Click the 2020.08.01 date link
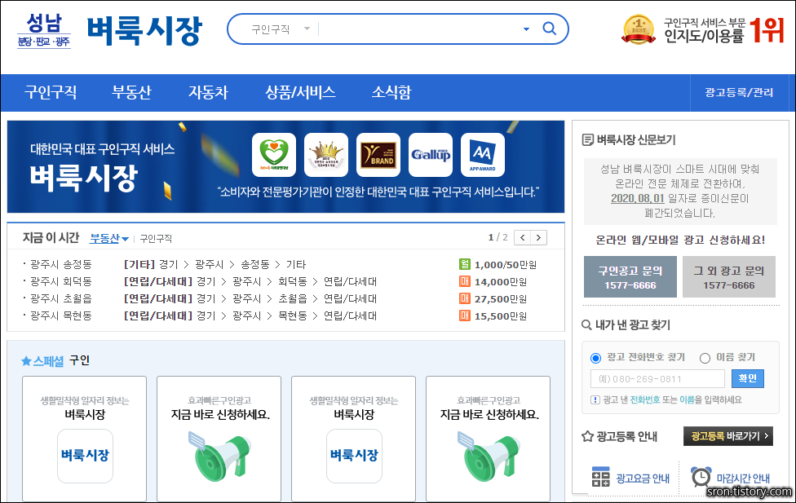796x503 pixels. pos(638,198)
